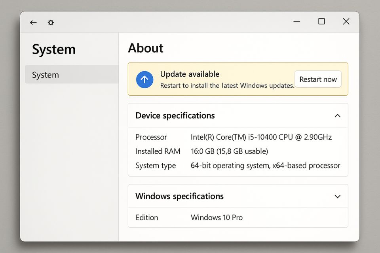This screenshot has height=253, width=380.
Task: Expand Windows specifications using its chevron
Action: click(337, 196)
